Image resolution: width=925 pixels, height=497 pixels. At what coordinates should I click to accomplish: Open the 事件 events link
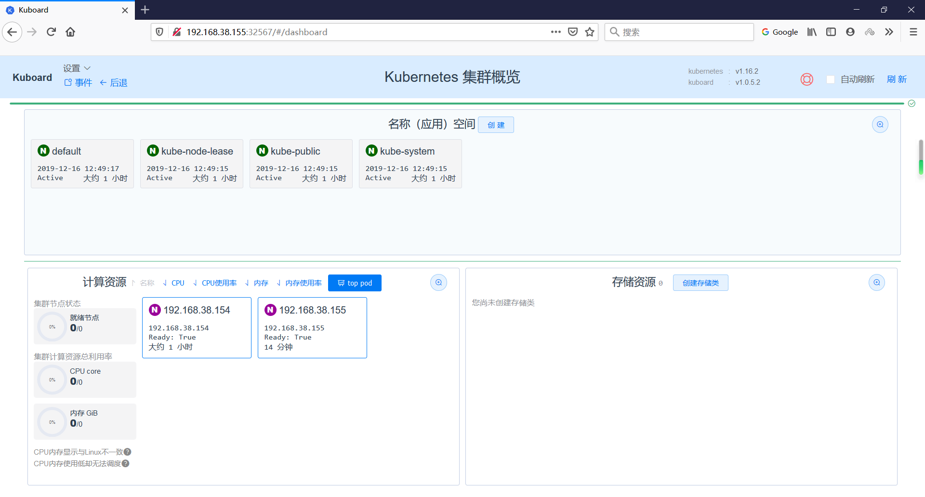coord(78,83)
